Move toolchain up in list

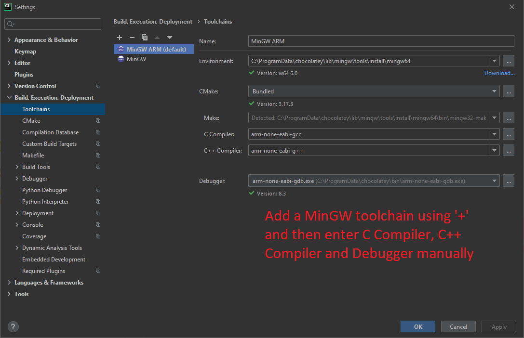pos(157,38)
